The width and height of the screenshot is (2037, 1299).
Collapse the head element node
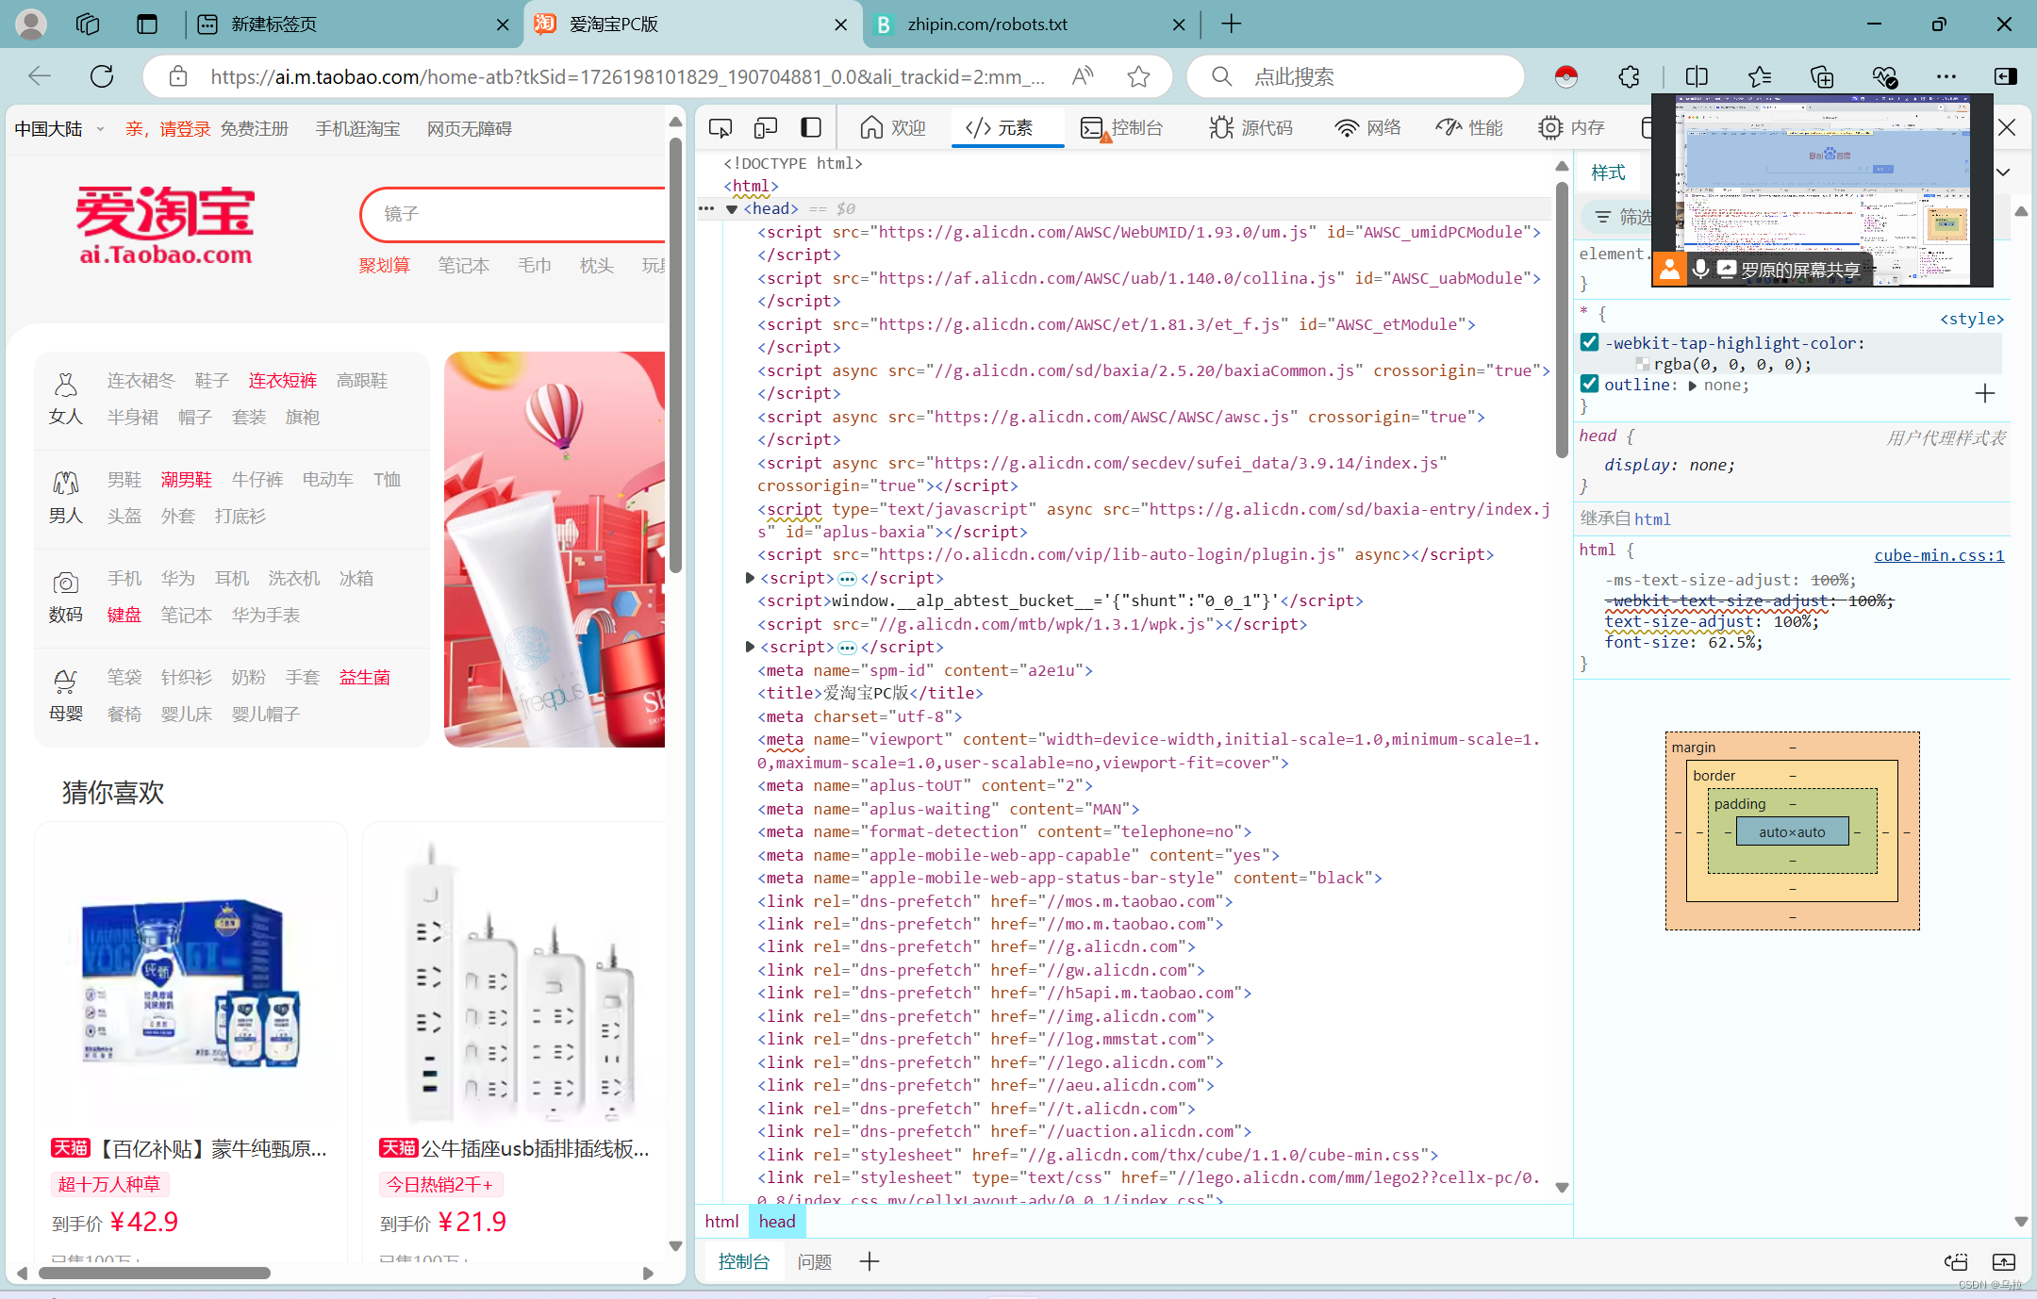[x=732, y=209]
